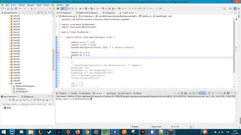This screenshot has width=241, height=135.
Task: Open the Refactor menu
Action: pyautogui.click(x=22, y=5)
